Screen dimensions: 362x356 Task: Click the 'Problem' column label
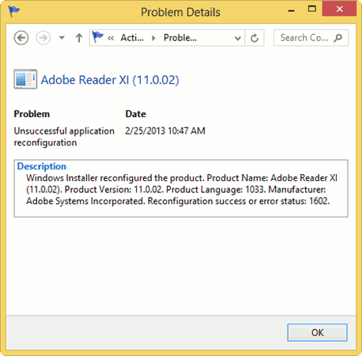pos(32,114)
